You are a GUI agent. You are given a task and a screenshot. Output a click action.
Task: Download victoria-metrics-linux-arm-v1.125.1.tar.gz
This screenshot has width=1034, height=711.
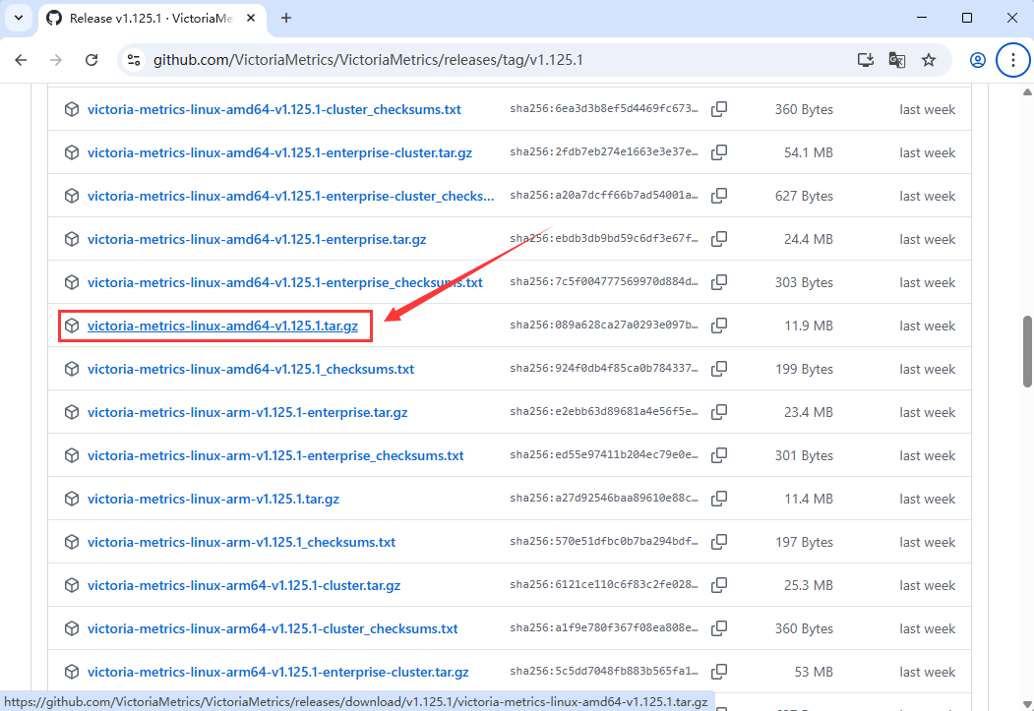coord(213,499)
